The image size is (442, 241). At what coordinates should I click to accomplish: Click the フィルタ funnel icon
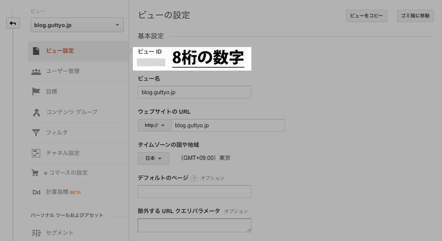36,132
